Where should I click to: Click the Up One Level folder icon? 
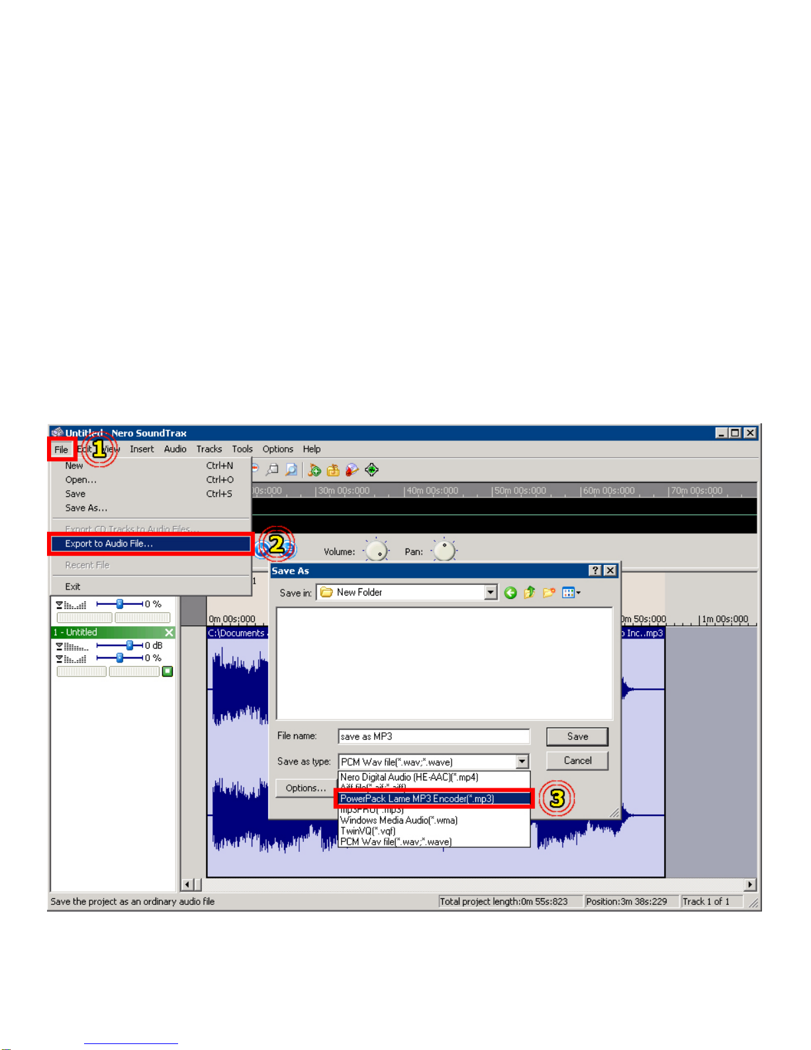pos(530,592)
